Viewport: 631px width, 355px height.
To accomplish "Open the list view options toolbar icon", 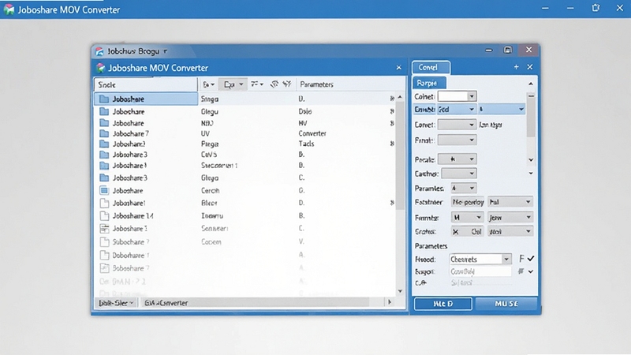I will point(257,84).
